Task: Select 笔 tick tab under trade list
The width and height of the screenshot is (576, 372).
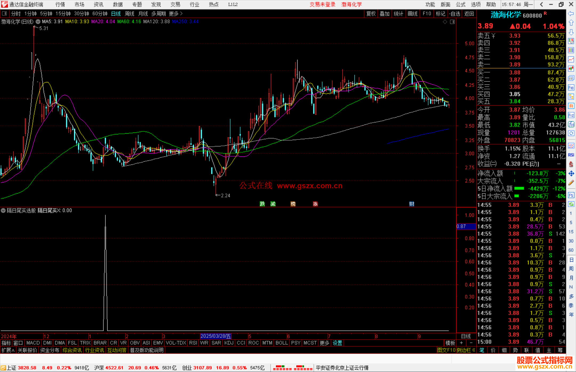Action: [482, 350]
